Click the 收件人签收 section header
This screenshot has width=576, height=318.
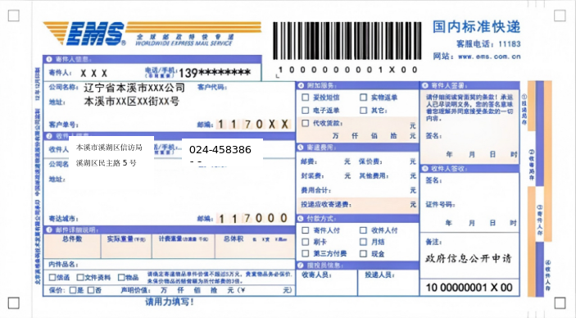pyautogui.click(x=469, y=169)
